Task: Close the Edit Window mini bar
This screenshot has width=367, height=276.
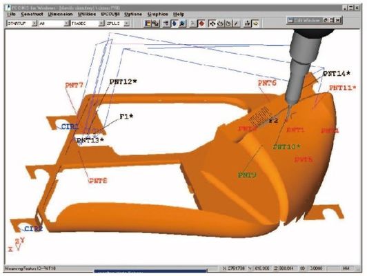Action: pos(338,20)
